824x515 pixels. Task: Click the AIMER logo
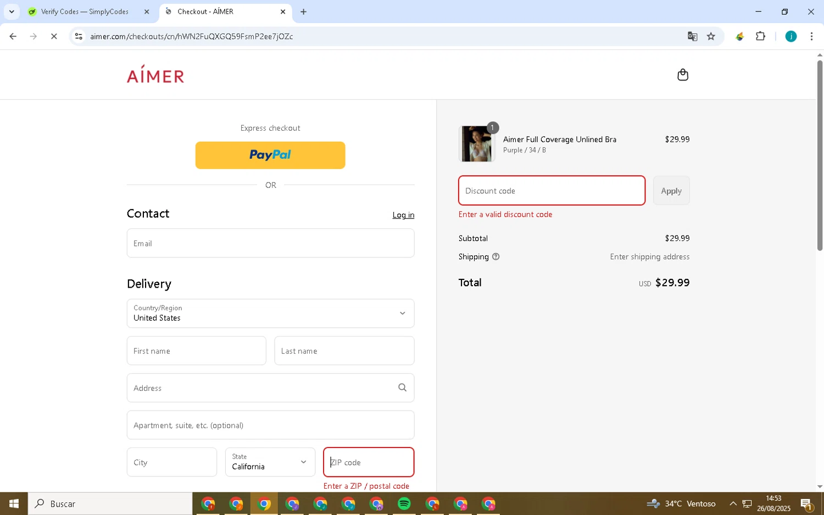[x=155, y=74]
